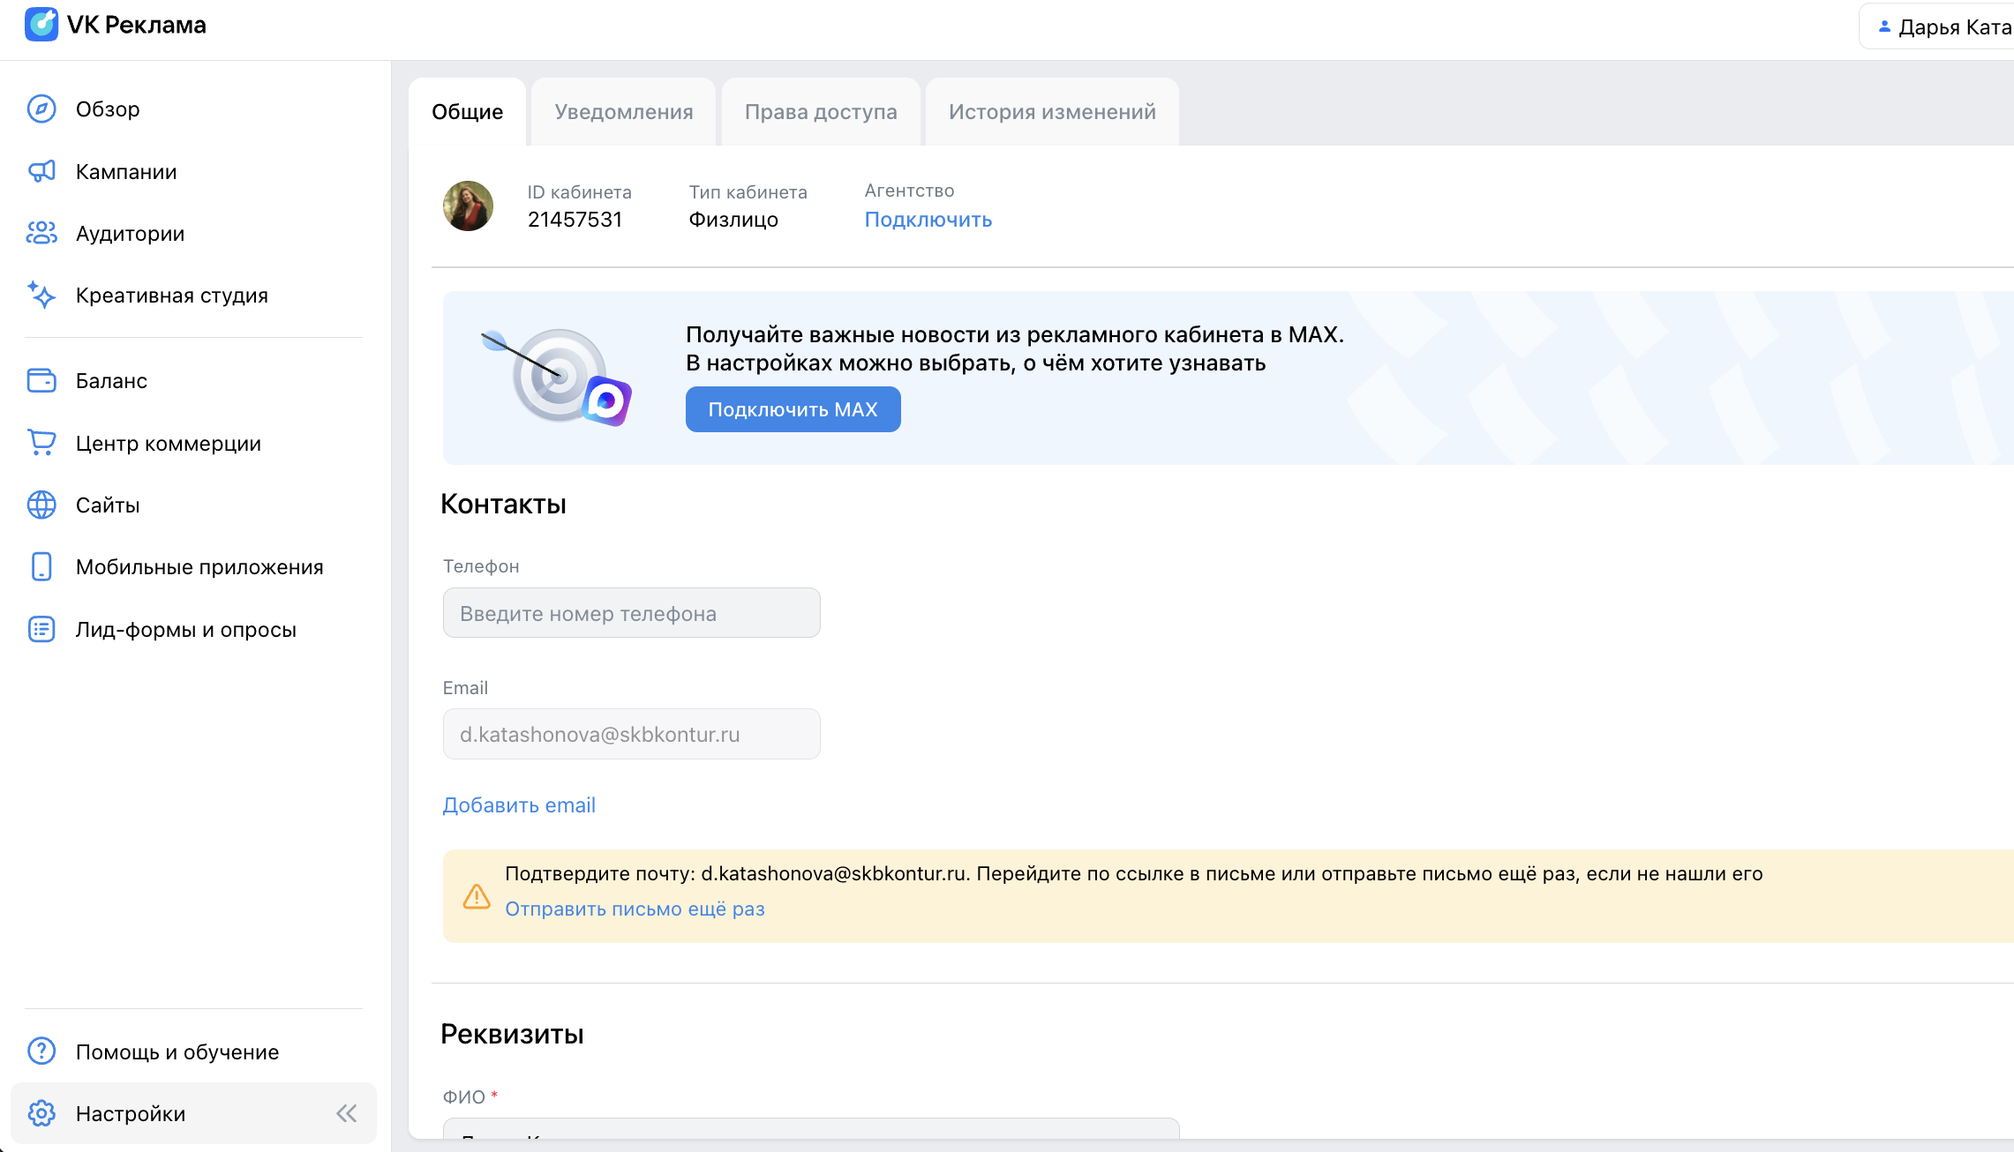2014x1152 pixels.
Task: Click the Email input field
Action: (631, 734)
